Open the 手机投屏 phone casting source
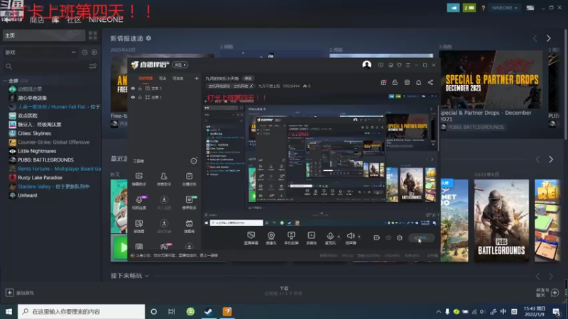 pos(291,238)
